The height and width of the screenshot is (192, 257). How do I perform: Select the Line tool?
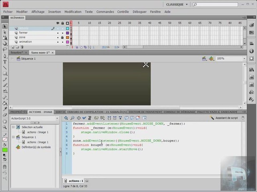tap(5, 68)
